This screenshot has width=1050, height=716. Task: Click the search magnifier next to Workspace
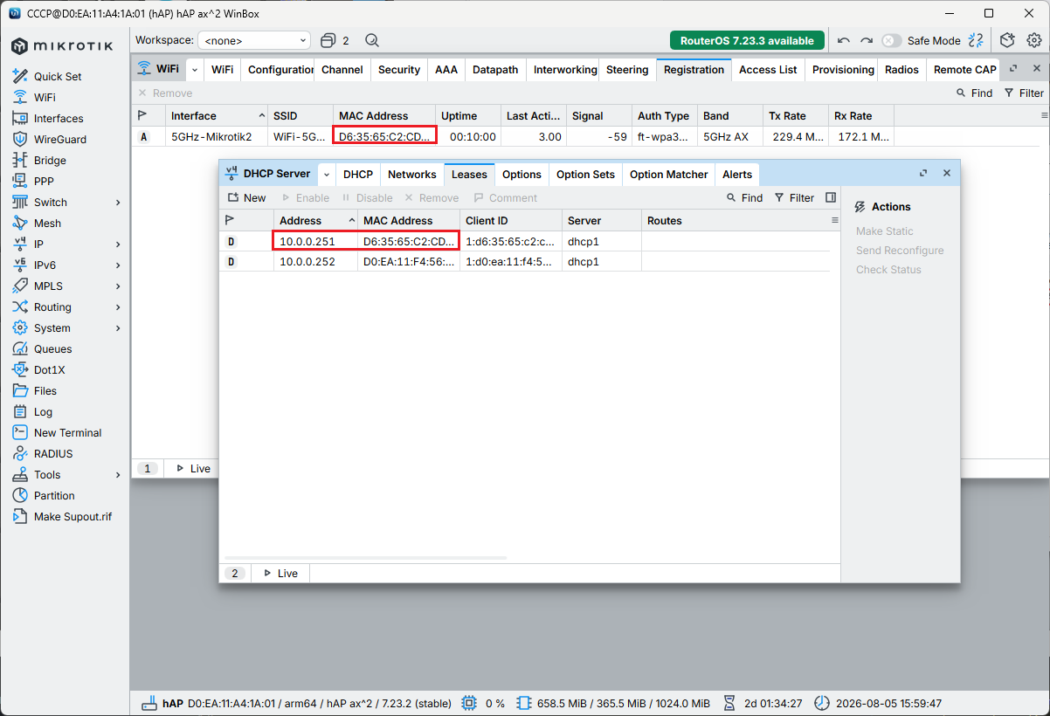[x=371, y=40]
